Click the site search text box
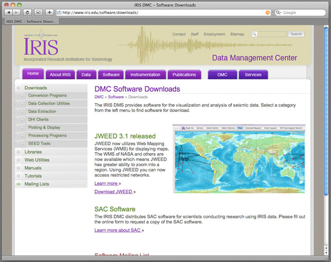 pyautogui.click(x=272, y=34)
